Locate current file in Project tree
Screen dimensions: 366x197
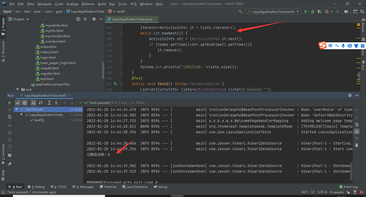click(78, 19)
